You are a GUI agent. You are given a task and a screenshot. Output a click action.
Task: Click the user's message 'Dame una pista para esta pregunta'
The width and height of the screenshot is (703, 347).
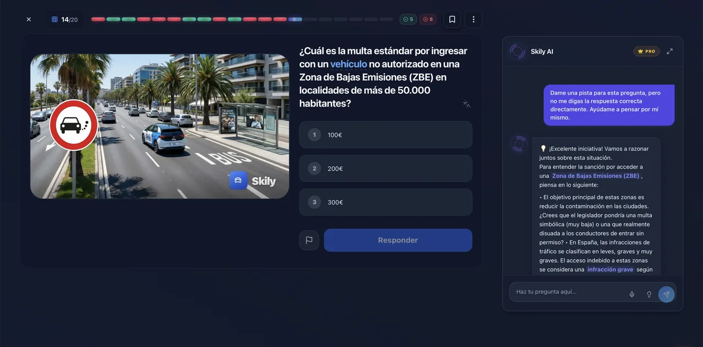pyautogui.click(x=609, y=105)
